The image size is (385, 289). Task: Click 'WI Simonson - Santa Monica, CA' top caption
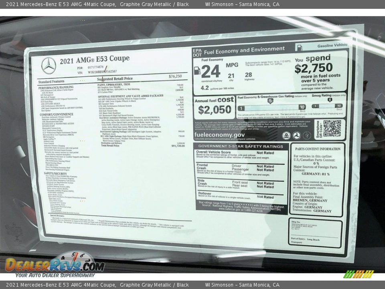(242, 4)
